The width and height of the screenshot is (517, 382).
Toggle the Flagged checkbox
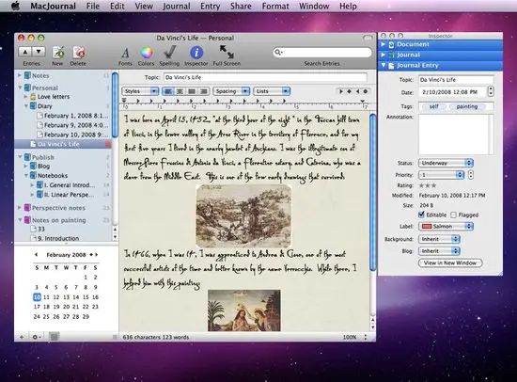tap(454, 215)
